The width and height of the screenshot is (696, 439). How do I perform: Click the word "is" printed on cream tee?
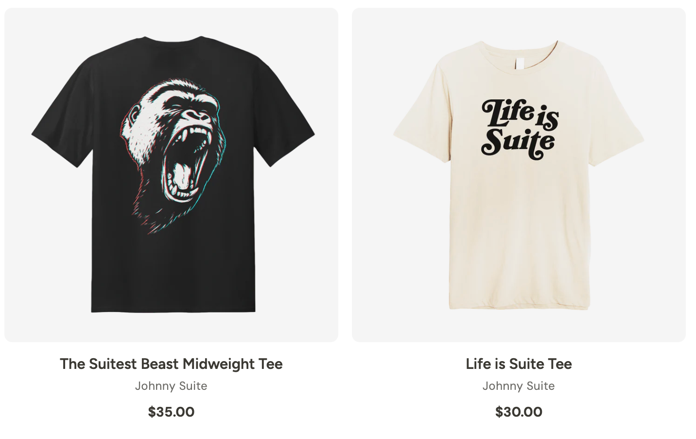[x=548, y=119]
